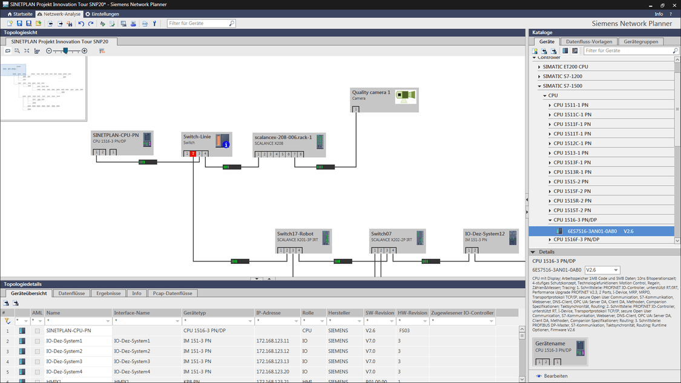Screen dimensions: 681x383
Task: Click the Undo arrow icon
Action: [x=81, y=24]
